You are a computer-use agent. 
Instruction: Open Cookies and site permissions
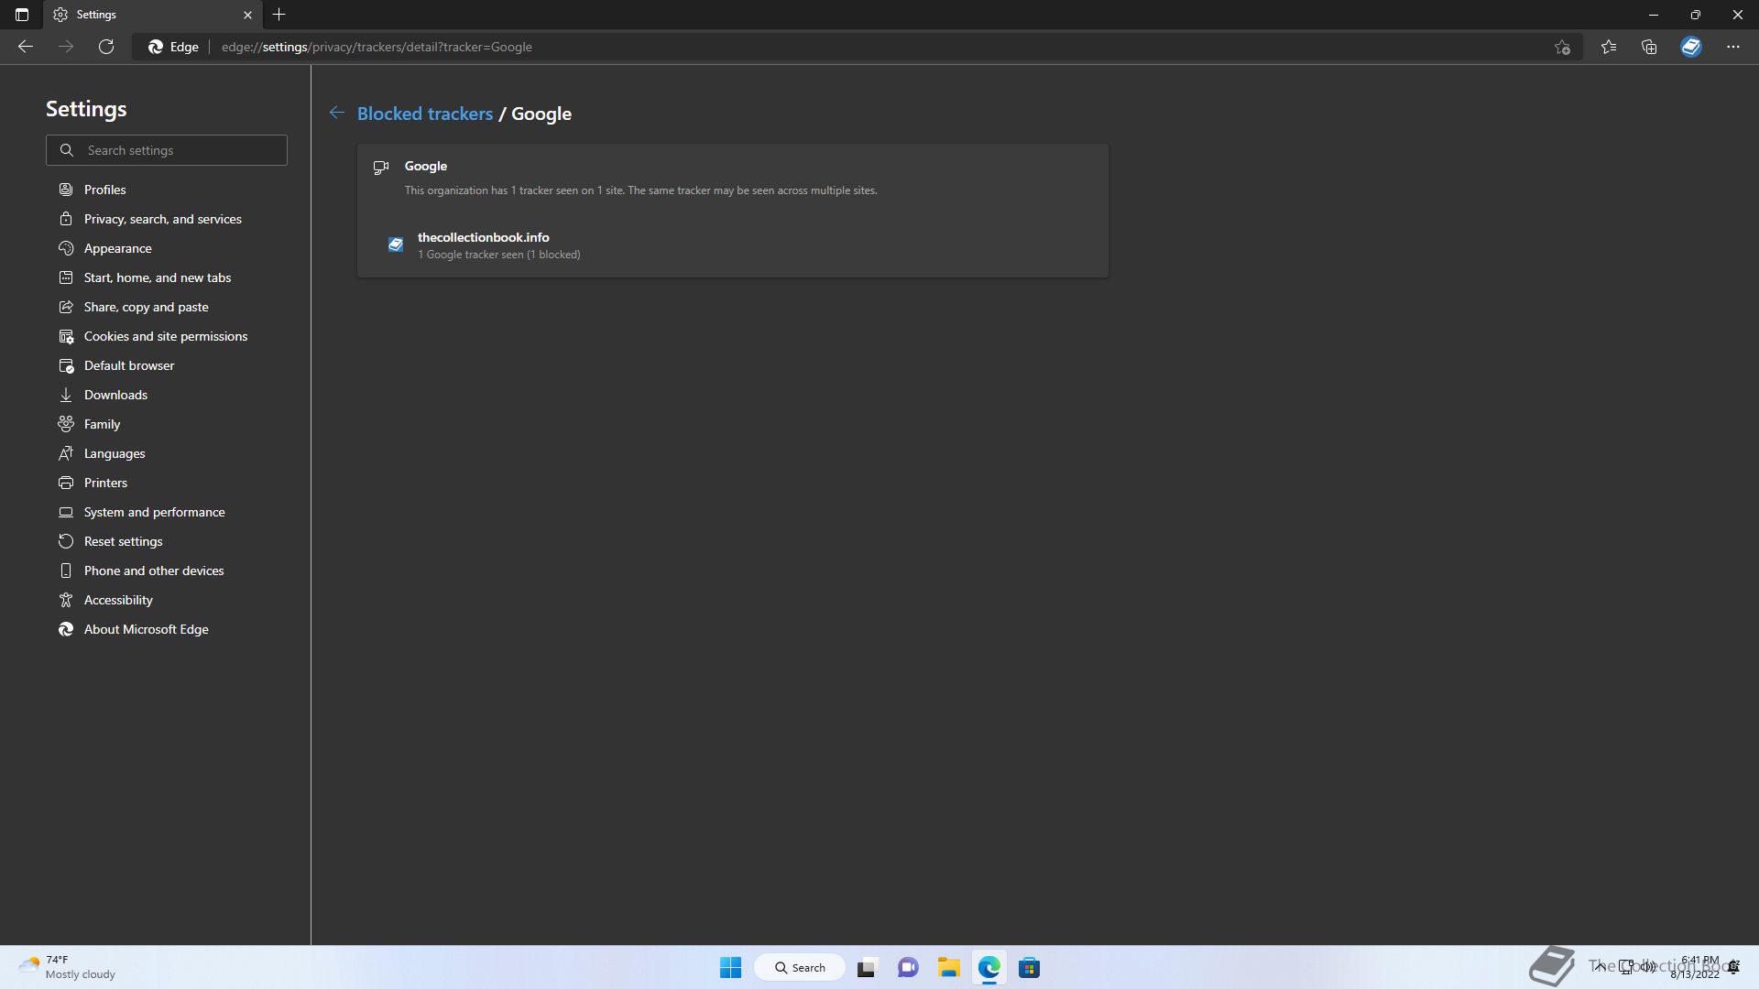pos(167,336)
